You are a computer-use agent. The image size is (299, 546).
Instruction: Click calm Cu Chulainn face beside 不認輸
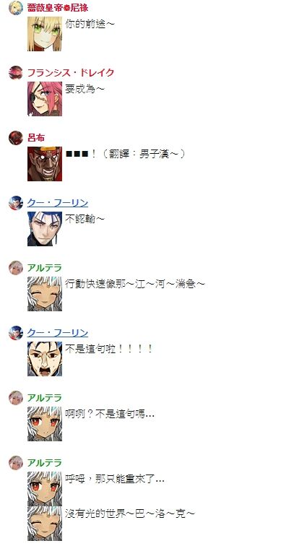coord(45,229)
